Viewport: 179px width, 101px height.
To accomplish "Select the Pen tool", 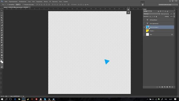I will [2, 45].
